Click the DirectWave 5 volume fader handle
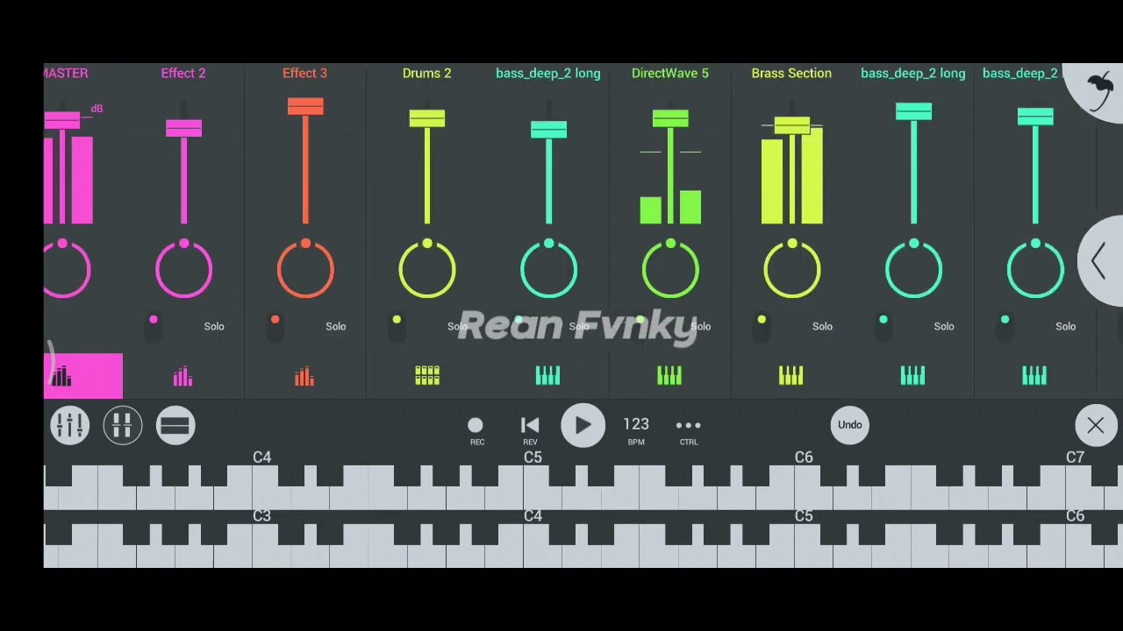This screenshot has height=631, width=1123. coord(670,118)
